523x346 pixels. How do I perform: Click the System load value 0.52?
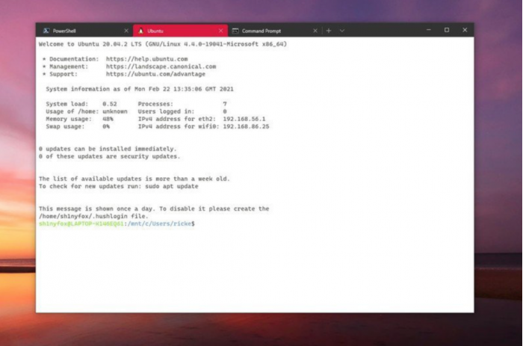tap(110, 104)
